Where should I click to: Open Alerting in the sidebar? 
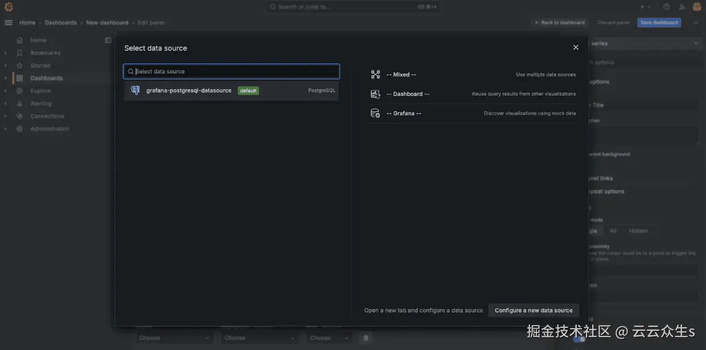coord(41,103)
